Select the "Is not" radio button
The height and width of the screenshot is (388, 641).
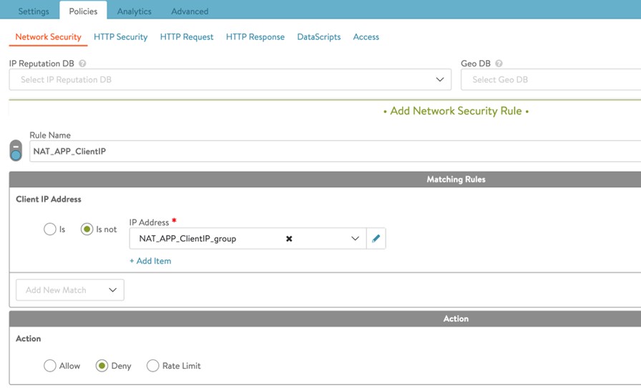pyautogui.click(x=87, y=229)
